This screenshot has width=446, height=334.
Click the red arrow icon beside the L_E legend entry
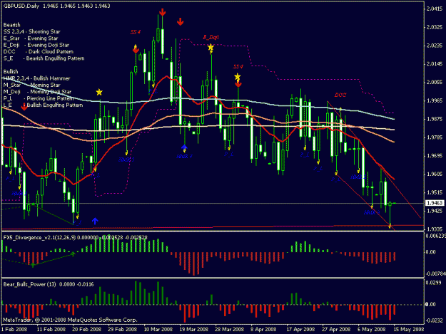pos(24,106)
